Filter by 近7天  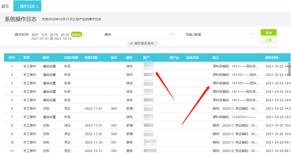pyautogui.click(x=54, y=35)
